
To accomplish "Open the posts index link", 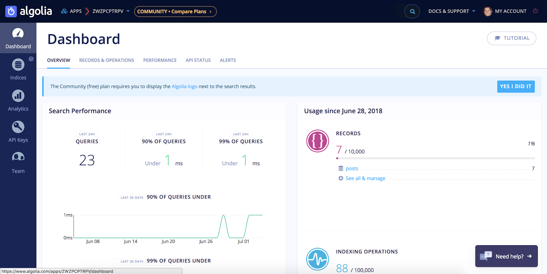I will pos(352,168).
